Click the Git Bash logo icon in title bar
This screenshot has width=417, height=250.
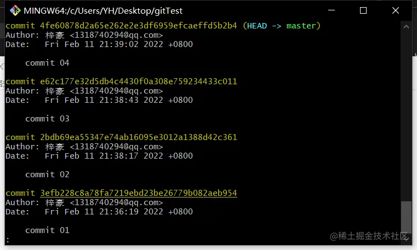pos(15,10)
